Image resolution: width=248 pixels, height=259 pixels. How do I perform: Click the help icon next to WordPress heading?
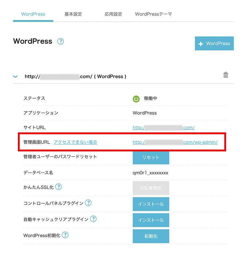pyautogui.click(x=61, y=41)
